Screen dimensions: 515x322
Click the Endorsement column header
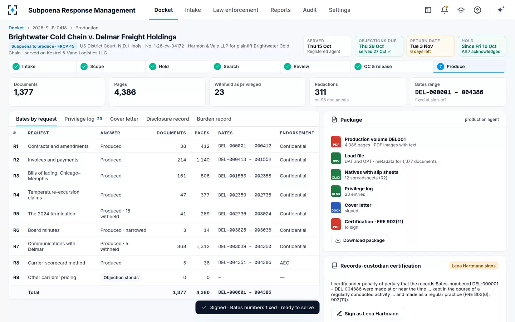pos(297,133)
